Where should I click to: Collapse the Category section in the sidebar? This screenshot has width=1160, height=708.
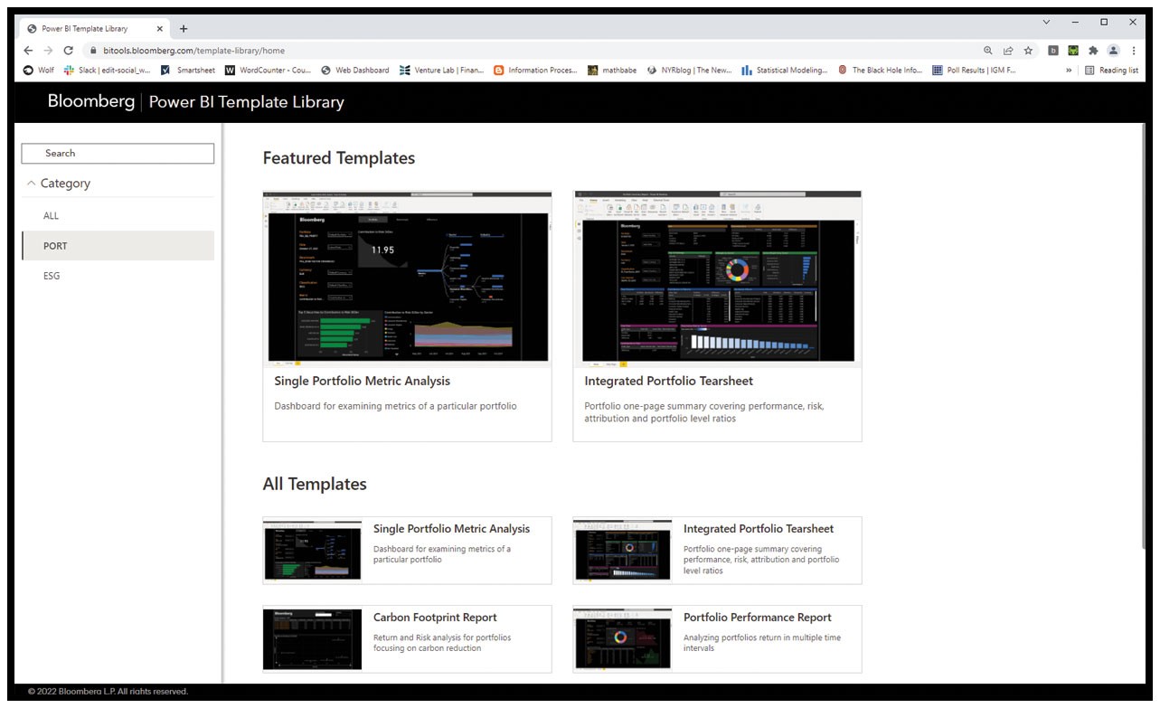[30, 184]
